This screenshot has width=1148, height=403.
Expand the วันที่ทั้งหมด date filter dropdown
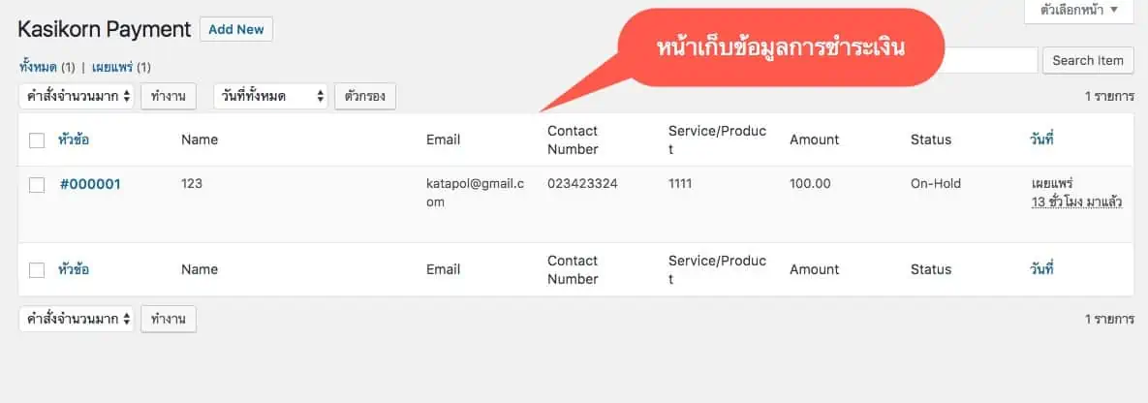coord(271,96)
